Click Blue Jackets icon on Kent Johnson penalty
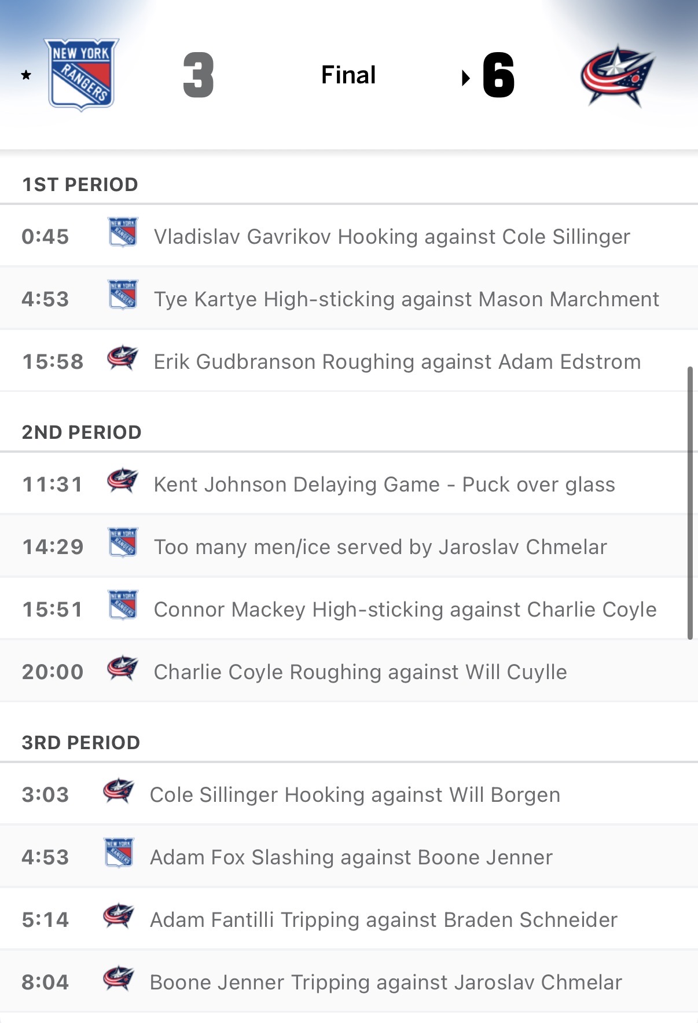 point(123,481)
